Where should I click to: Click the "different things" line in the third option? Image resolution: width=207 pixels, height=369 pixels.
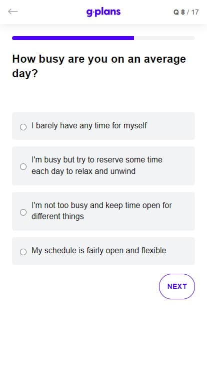pos(57,216)
